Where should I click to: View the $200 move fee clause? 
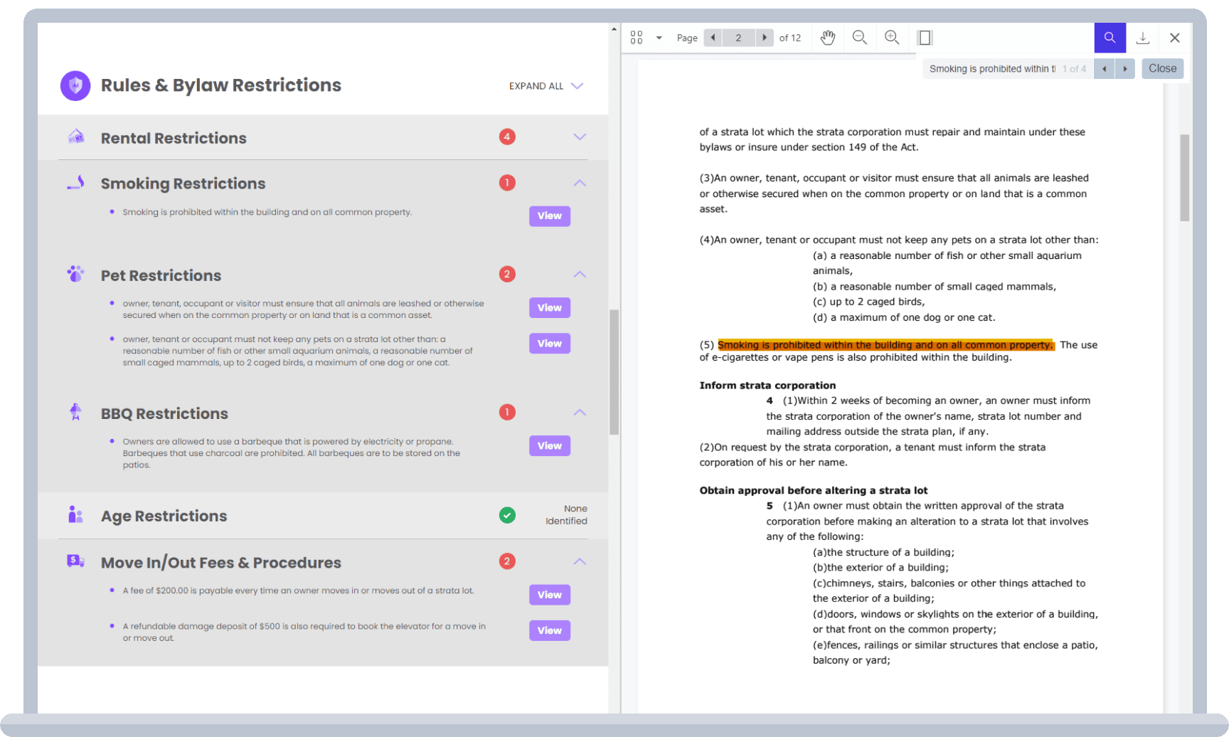pyautogui.click(x=549, y=595)
